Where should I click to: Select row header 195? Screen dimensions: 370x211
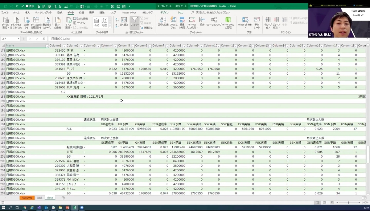(x=3, y=129)
